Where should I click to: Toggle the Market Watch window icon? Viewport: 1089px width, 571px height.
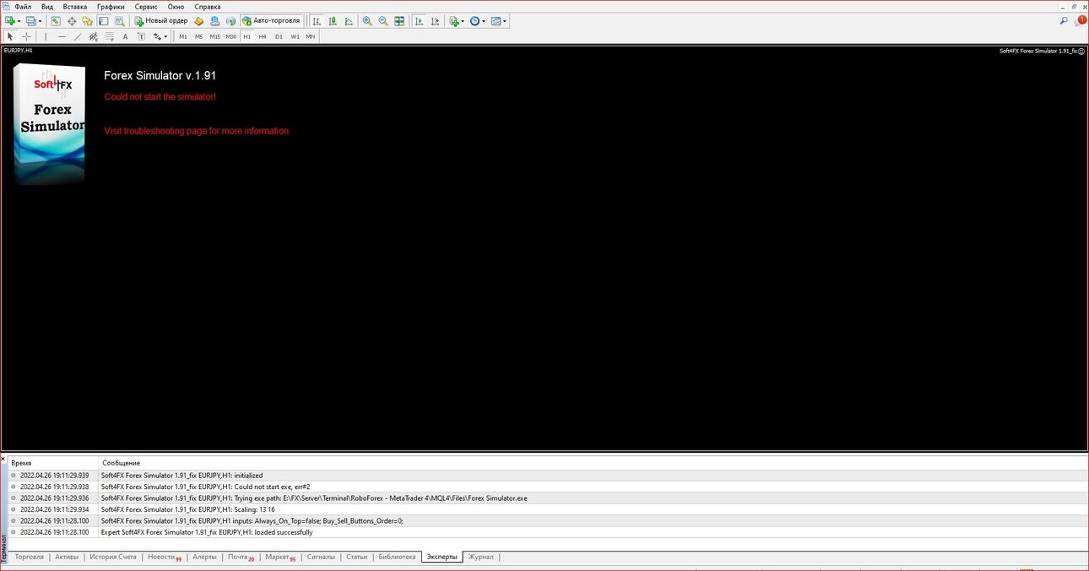[x=56, y=21]
